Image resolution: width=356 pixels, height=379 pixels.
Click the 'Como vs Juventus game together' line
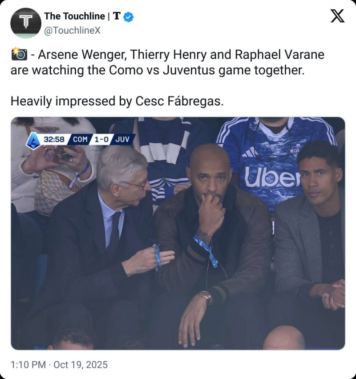[158, 70]
